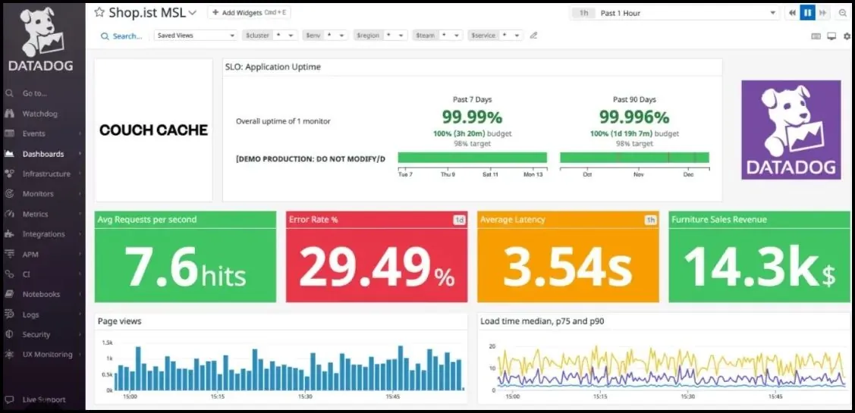Star the Shop.ist MSL dashboard
This screenshot has width=855, height=413.
99,12
